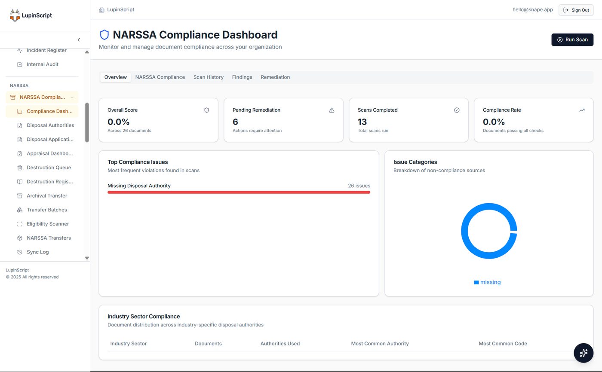
Task: Click the Authorities Used column header
Action: (x=280, y=344)
